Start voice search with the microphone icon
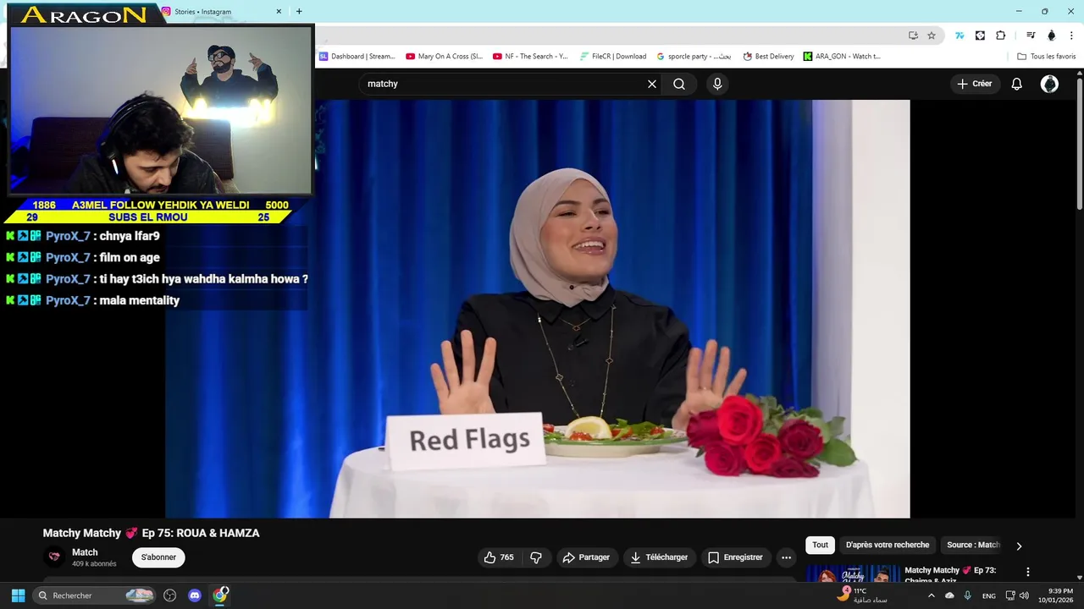This screenshot has height=609, width=1084. point(717,84)
